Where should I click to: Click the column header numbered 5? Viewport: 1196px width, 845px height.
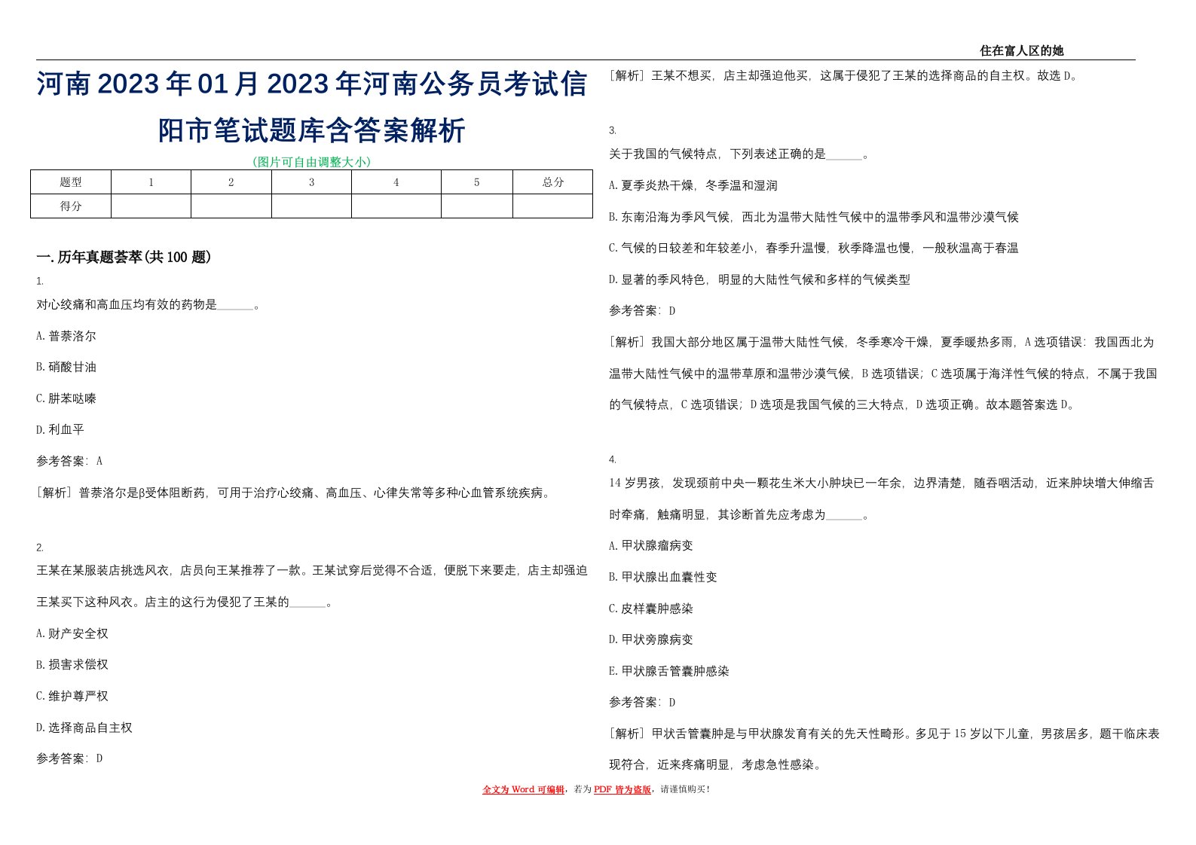[477, 182]
